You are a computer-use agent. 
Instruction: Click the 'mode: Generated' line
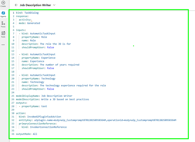[x=29, y=23]
